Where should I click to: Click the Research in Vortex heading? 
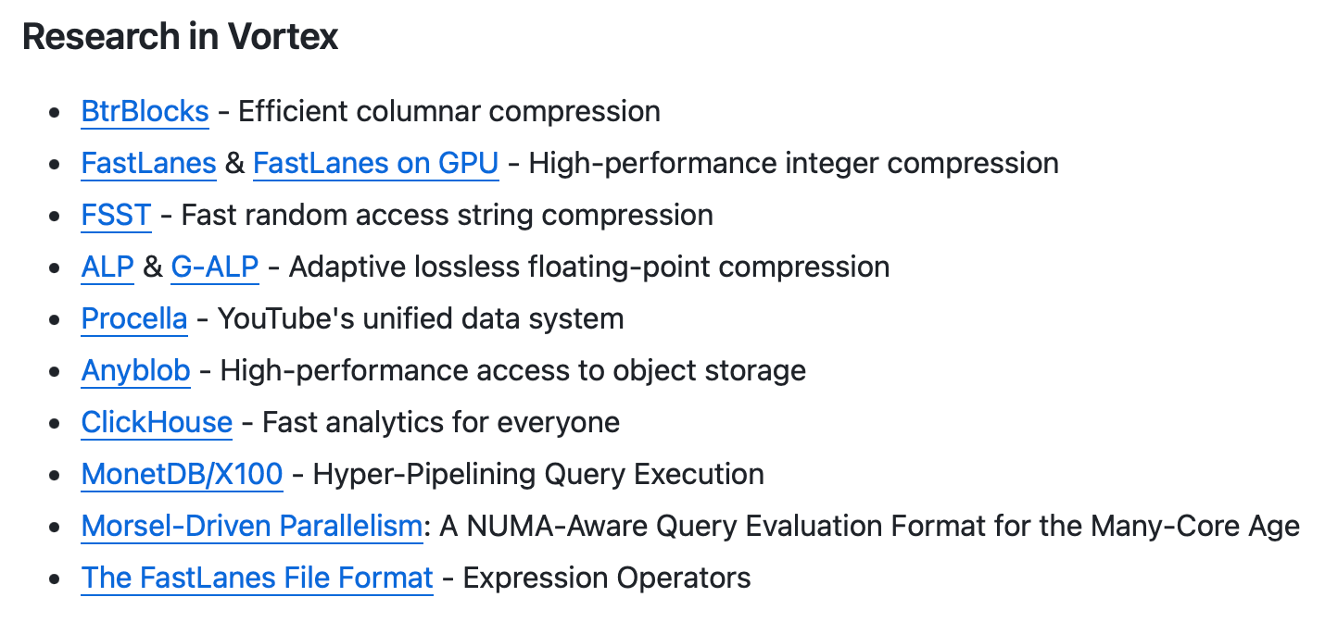pos(180,37)
